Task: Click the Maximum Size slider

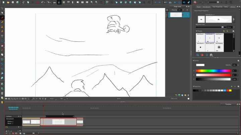Action: [214, 27]
